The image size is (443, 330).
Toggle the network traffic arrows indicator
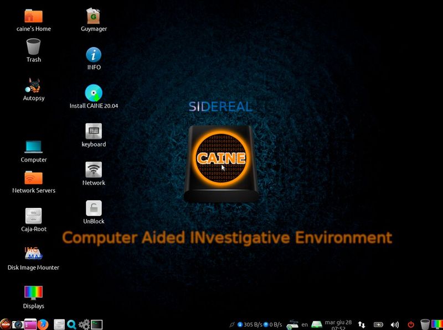coord(363,324)
